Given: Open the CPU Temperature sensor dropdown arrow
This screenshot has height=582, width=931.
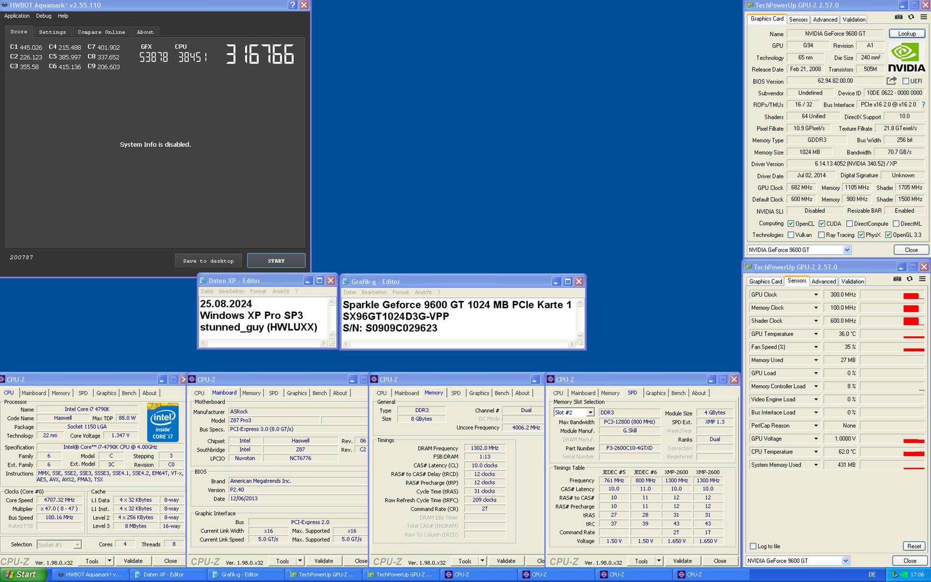Looking at the screenshot, I should tap(816, 452).
